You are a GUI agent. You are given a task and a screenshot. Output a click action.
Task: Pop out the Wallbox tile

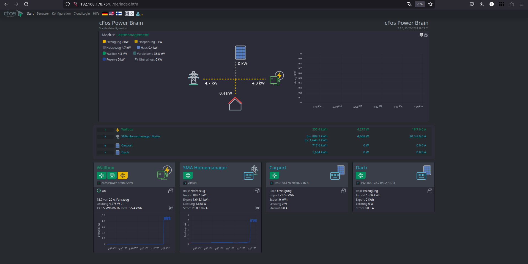(171, 191)
